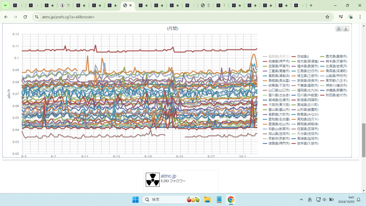
Task: Open the atmc.jp page link
Action: (168, 176)
